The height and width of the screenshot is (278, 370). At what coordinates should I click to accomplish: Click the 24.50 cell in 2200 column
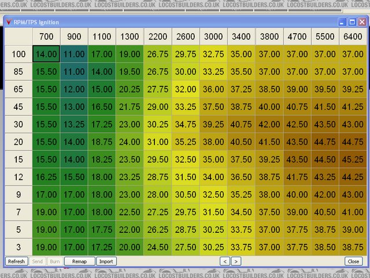(158, 247)
